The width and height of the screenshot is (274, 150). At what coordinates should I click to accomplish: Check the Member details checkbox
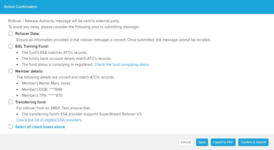10,71
